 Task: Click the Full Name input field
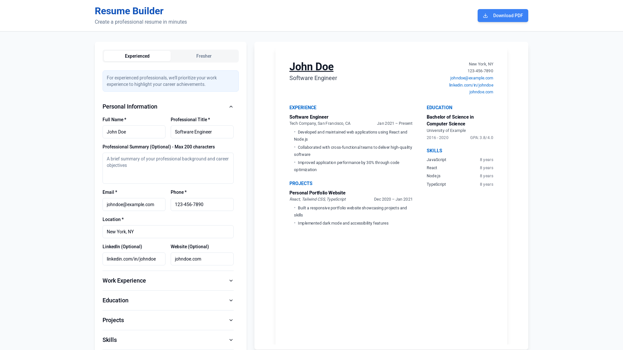tap(134, 132)
